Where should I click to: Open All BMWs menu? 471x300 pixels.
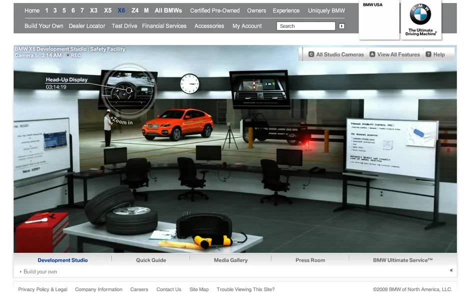(168, 10)
